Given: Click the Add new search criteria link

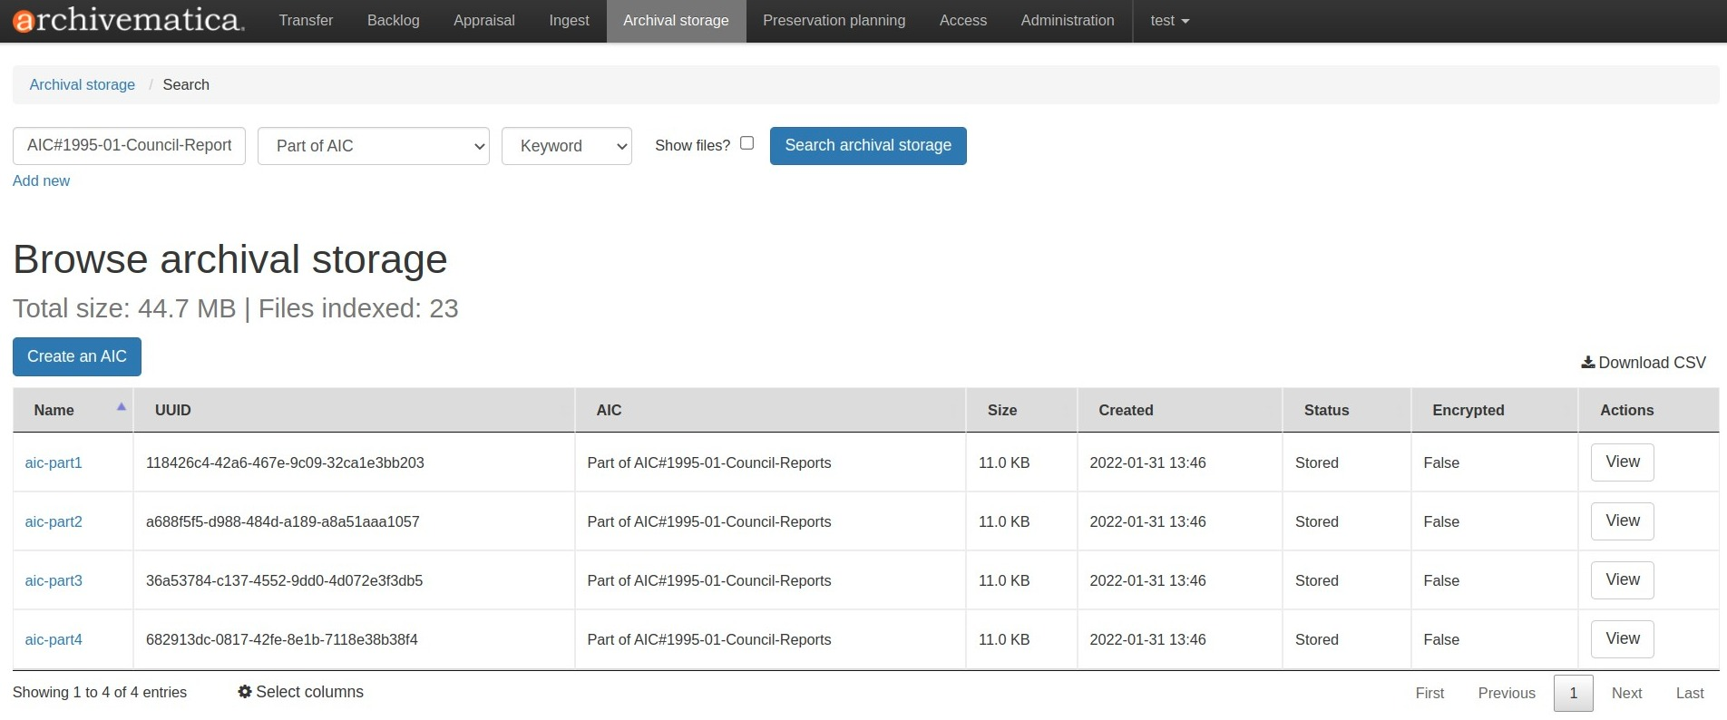Looking at the screenshot, I should [41, 180].
